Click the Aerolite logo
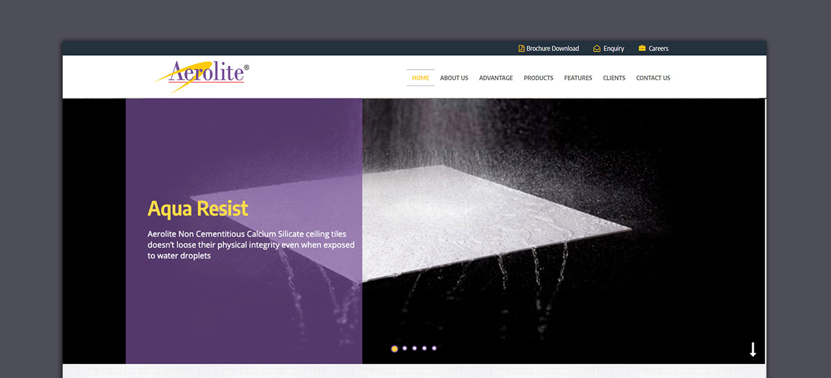The height and width of the screenshot is (378, 831). pyautogui.click(x=202, y=75)
